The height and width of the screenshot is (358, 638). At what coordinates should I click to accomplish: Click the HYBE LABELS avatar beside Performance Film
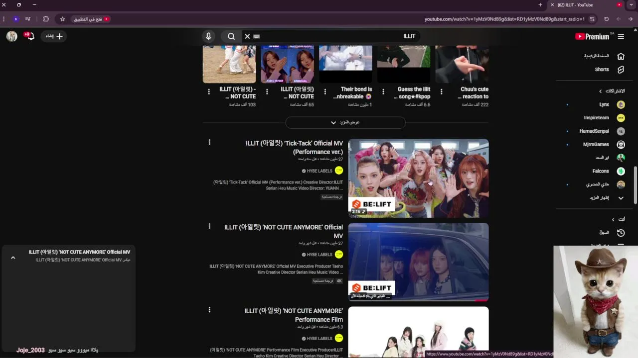click(x=339, y=338)
